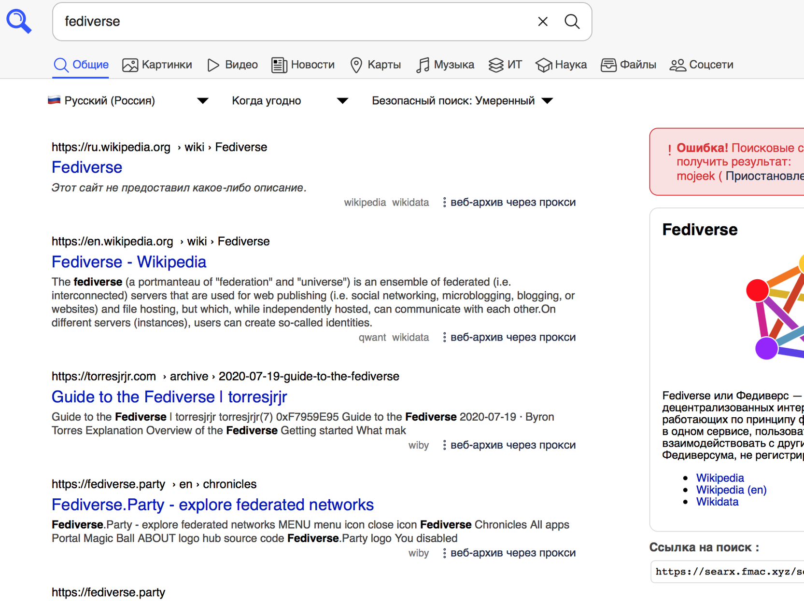The height and width of the screenshot is (601, 804).
Task: Open the Картинки images tab
Action: point(157,65)
